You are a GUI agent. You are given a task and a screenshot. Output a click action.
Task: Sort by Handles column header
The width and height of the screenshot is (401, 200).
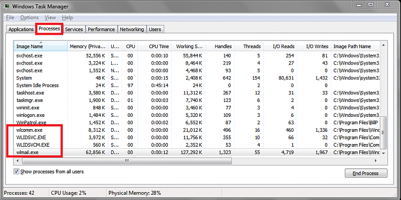click(220, 46)
